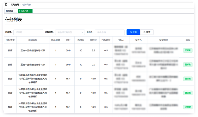
Task: Click coupon value 30 in second row
Action: (x=81, y=65)
